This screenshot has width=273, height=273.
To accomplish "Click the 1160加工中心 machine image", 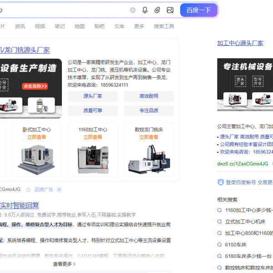I will pyautogui.click(x=93, y=160).
